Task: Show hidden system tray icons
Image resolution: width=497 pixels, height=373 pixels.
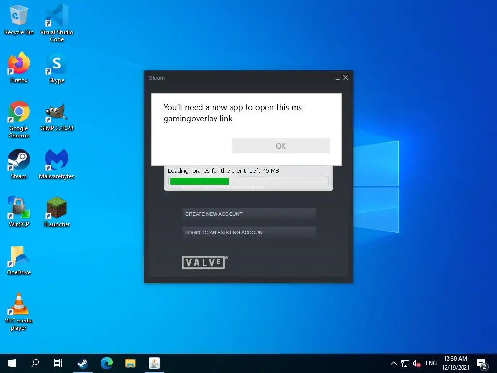Action: click(393, 363)
